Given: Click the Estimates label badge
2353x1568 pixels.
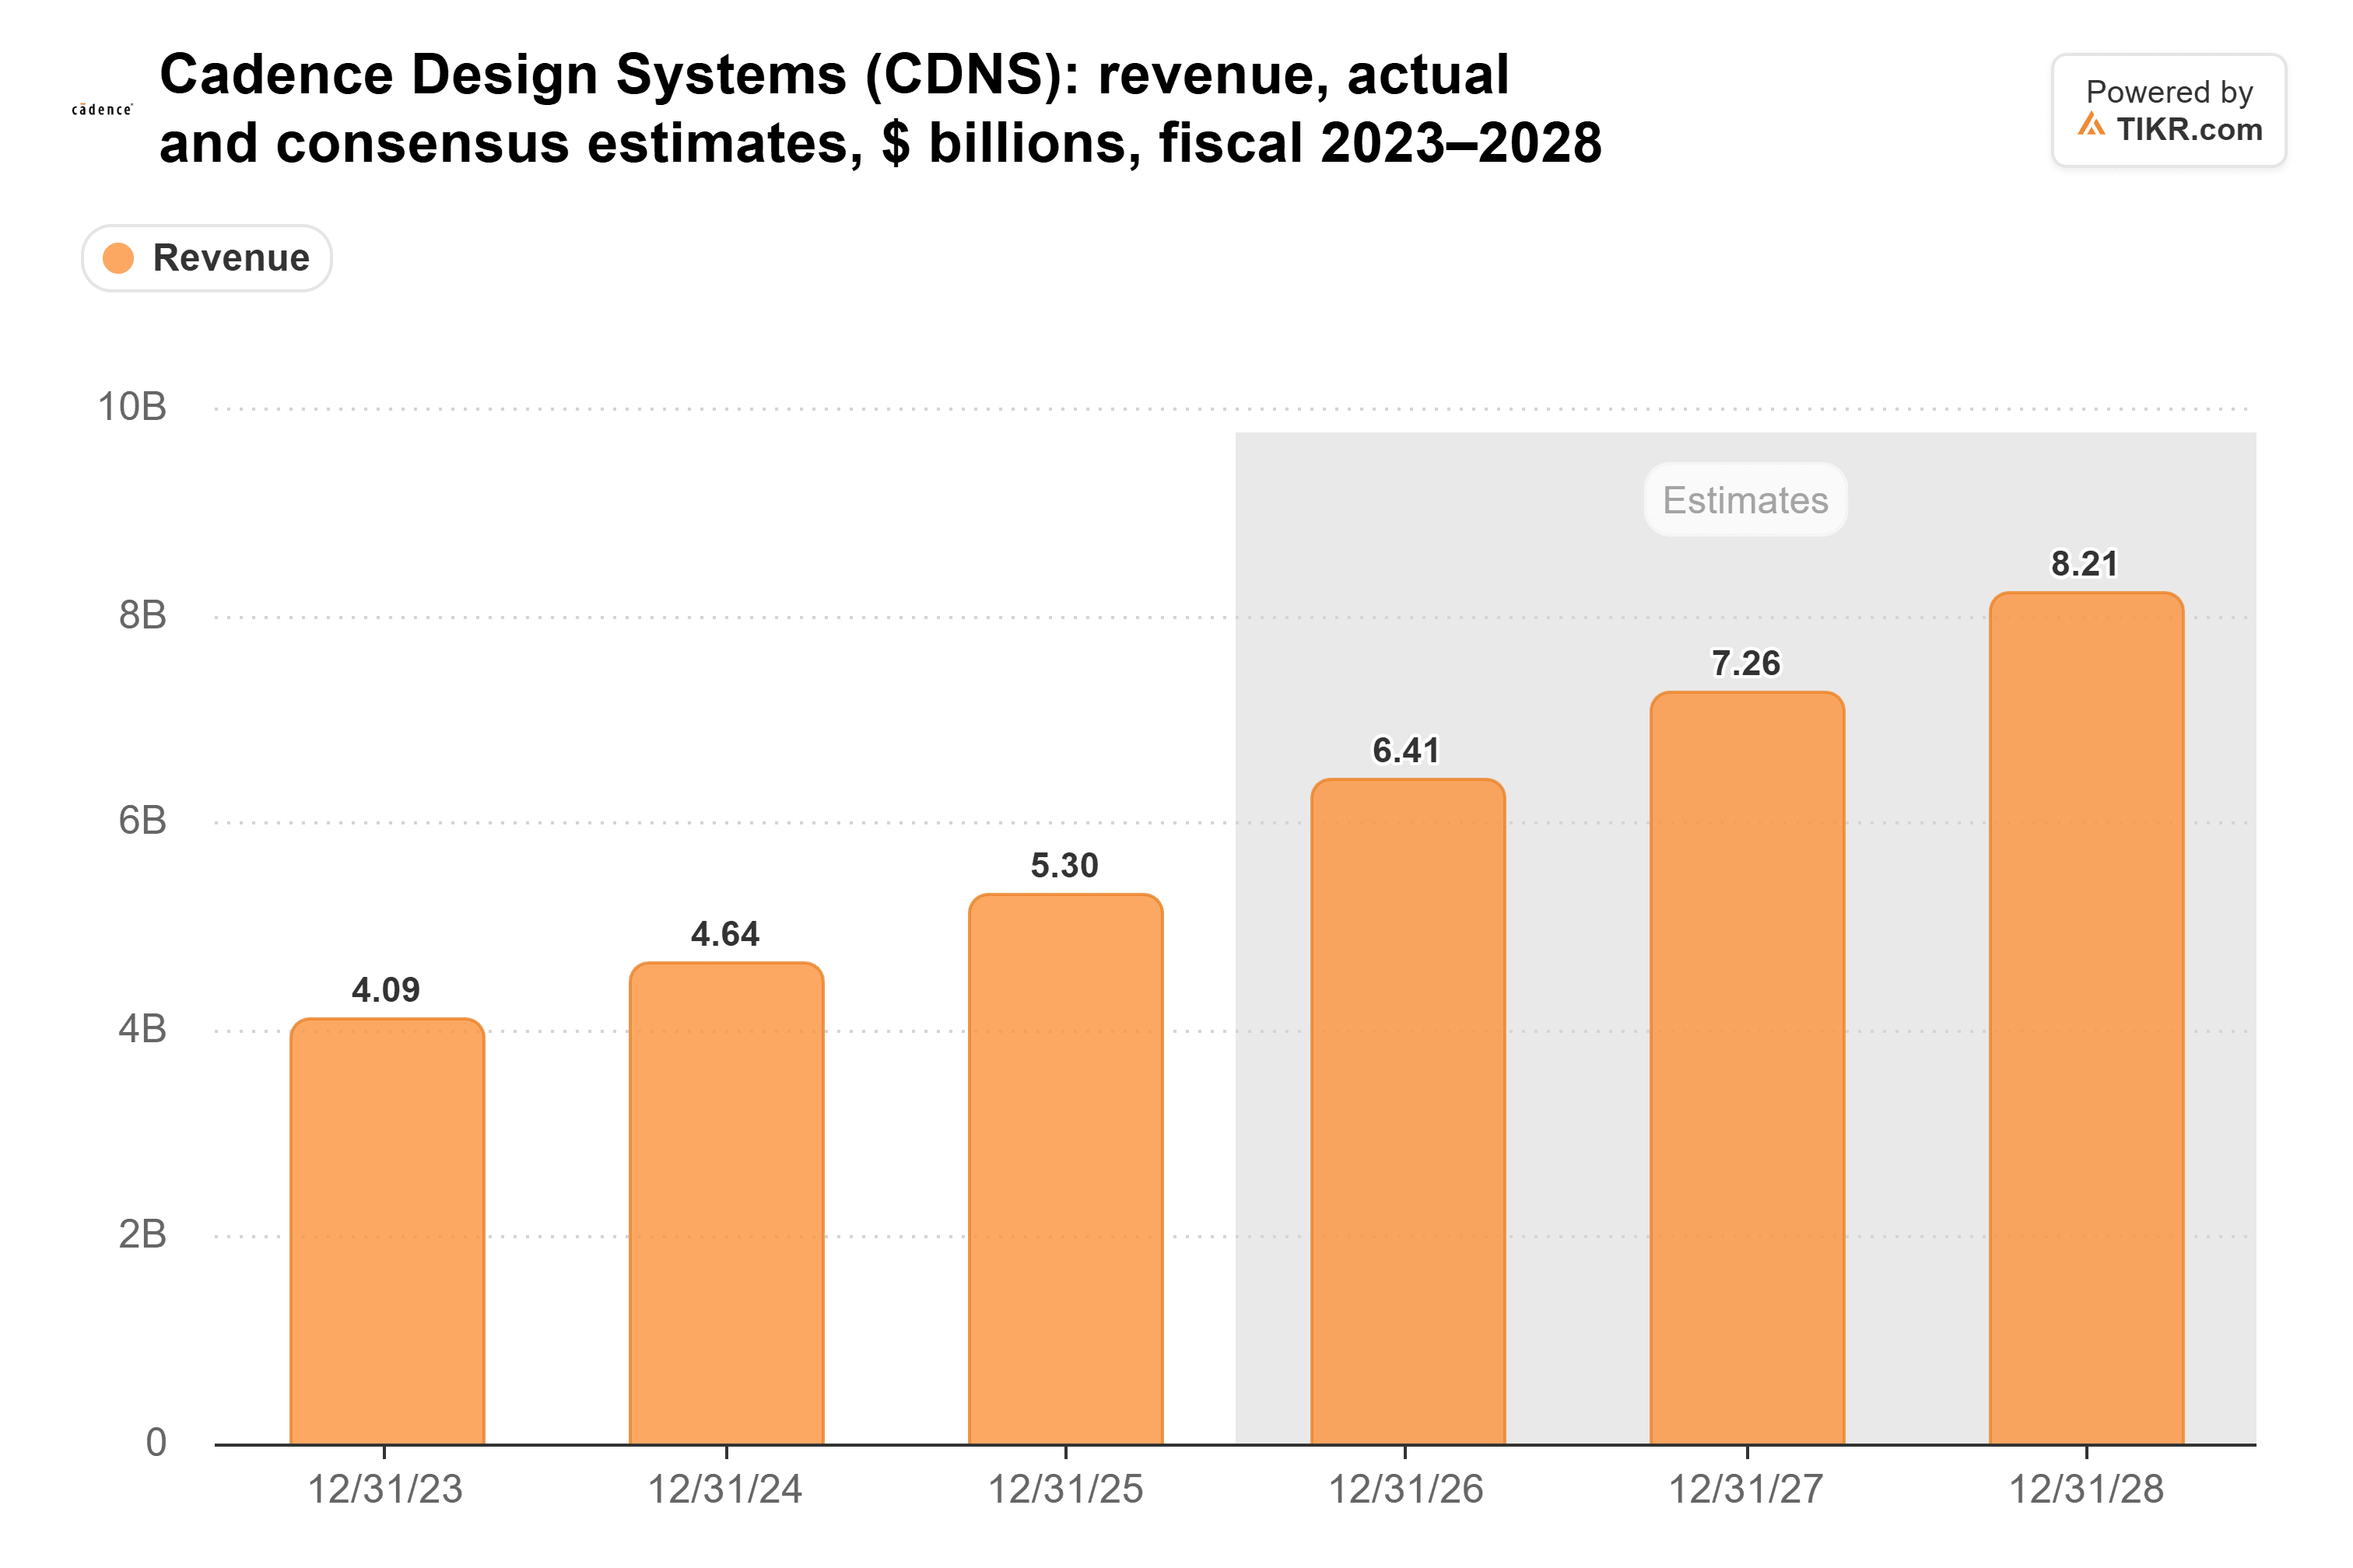Looking at the screenshot, I should 1745,500.
